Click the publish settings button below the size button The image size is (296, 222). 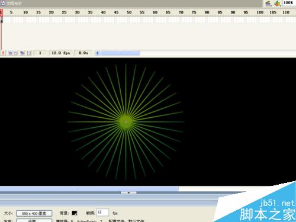(34, 220)
